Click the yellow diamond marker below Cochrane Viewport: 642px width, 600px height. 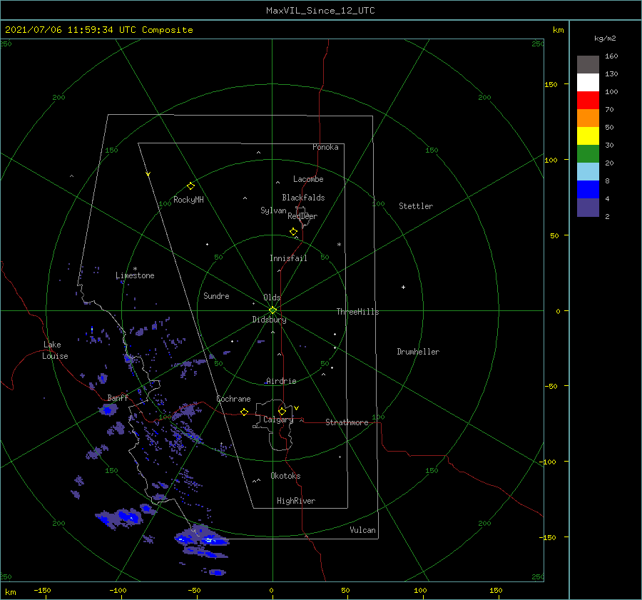[x=244, y=412]
